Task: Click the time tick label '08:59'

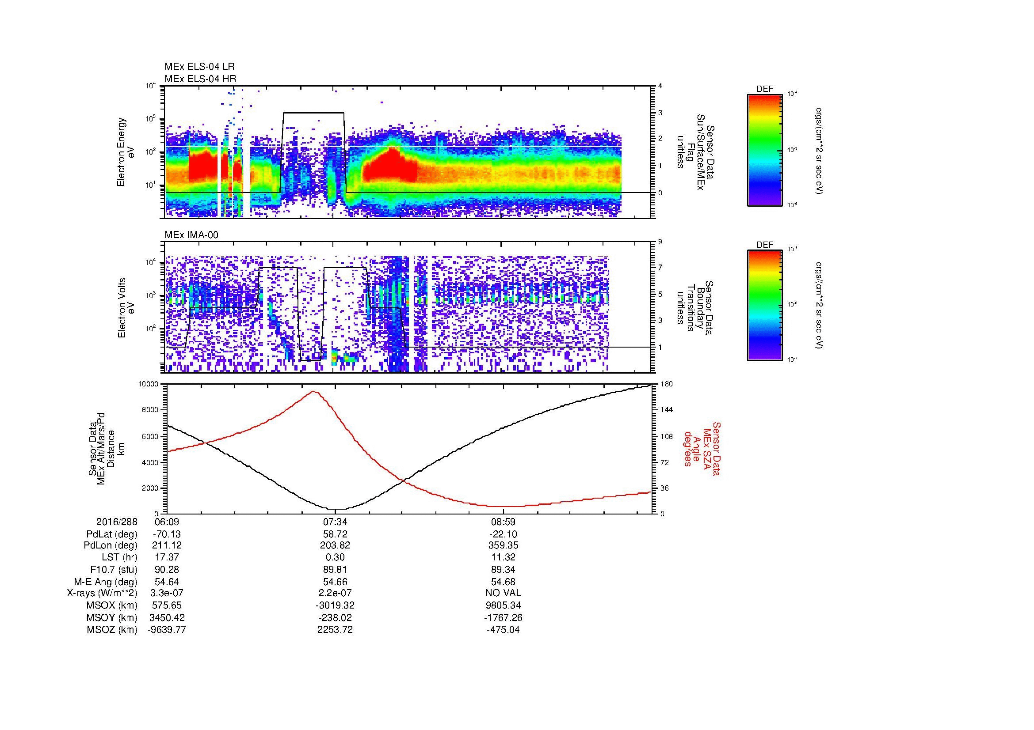Action: tap(503, 522)
